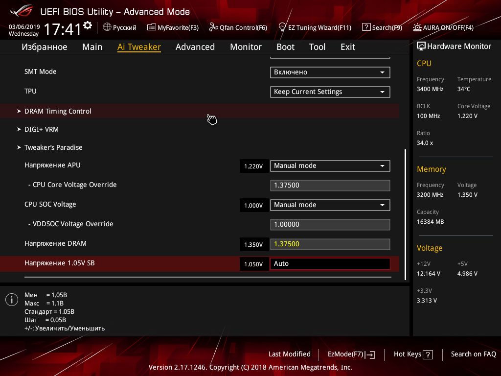Click the Hot Keys question icon

pos(428,354)
